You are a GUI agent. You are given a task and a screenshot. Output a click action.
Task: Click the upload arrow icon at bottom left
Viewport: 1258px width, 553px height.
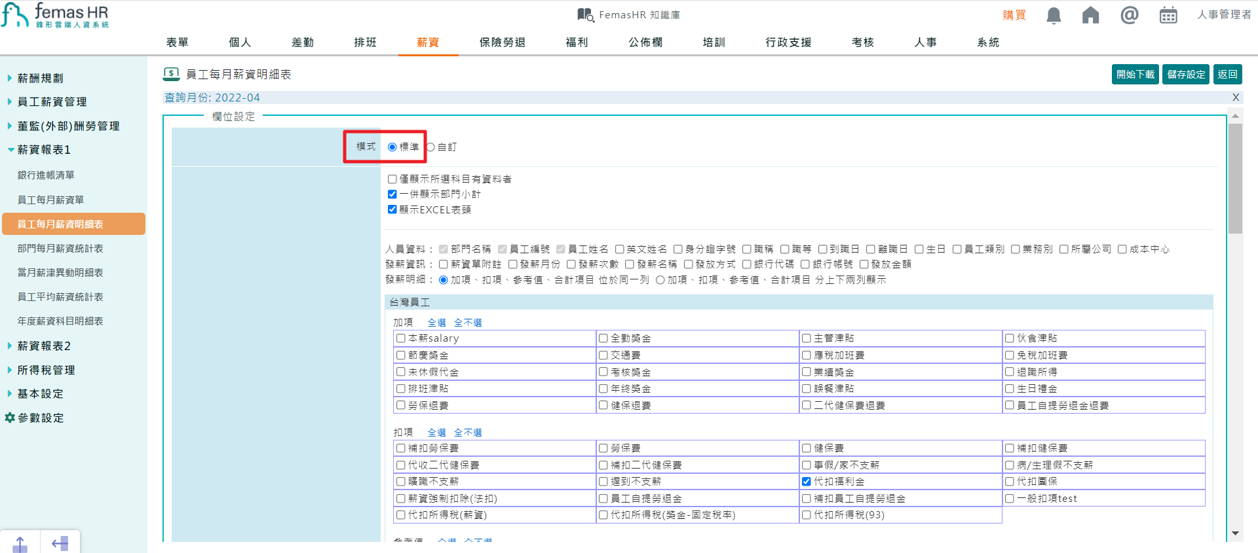click(20, 544)
